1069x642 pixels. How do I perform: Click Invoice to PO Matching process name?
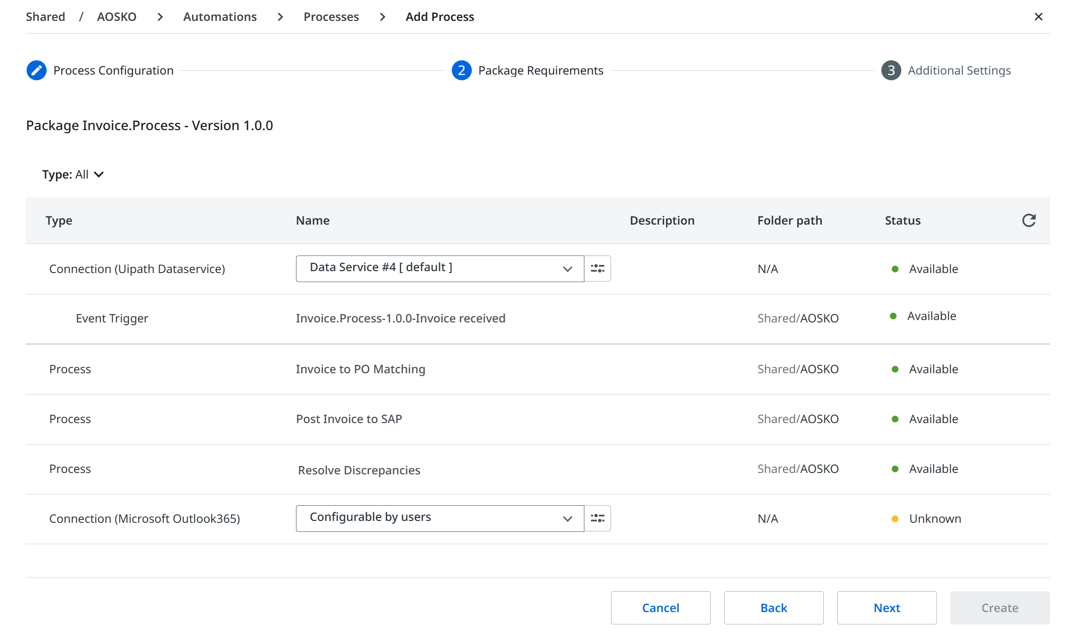pyautogui.click(x=361, y=369)
